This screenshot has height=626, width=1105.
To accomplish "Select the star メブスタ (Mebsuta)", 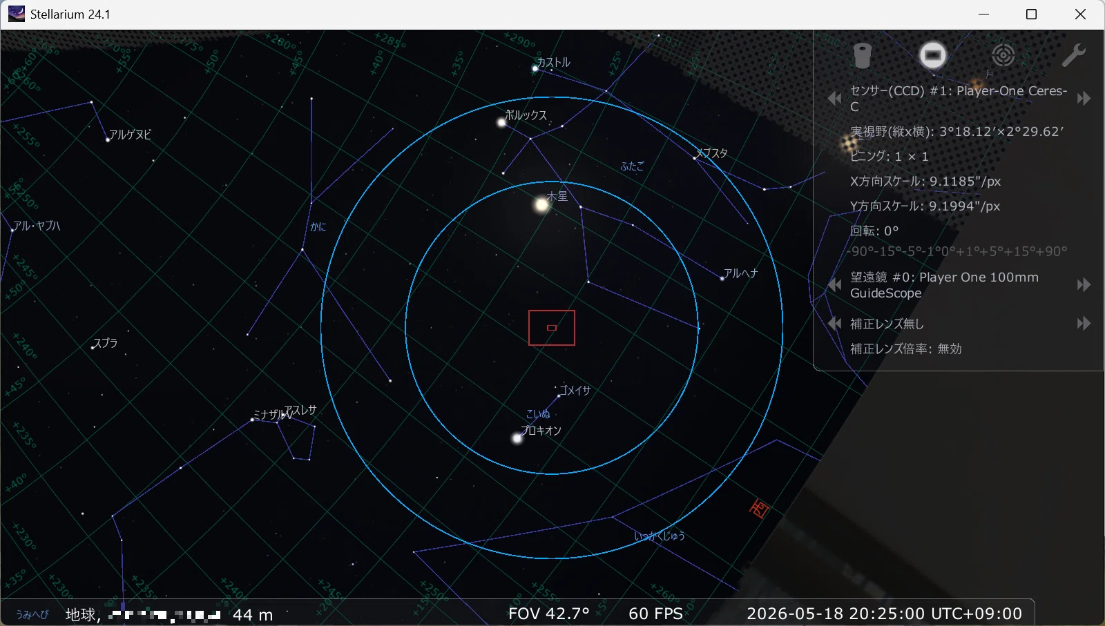I will (x=694, y=158).
